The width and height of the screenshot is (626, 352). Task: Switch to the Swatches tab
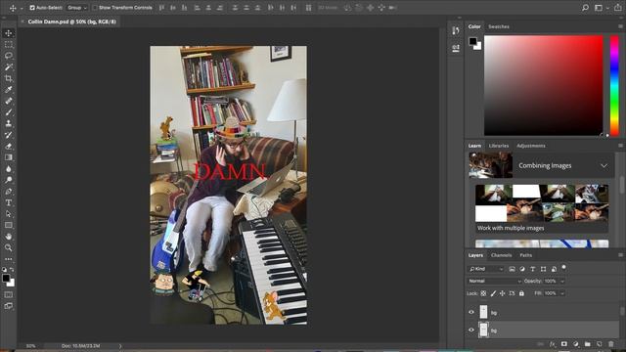point(499,26)
